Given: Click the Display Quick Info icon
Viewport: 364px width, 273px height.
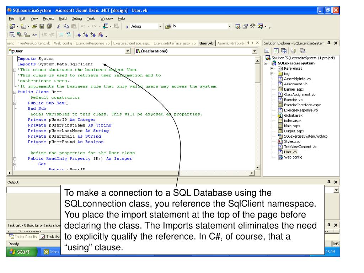Looking at the screenshot, I should [x=27, y=35].
